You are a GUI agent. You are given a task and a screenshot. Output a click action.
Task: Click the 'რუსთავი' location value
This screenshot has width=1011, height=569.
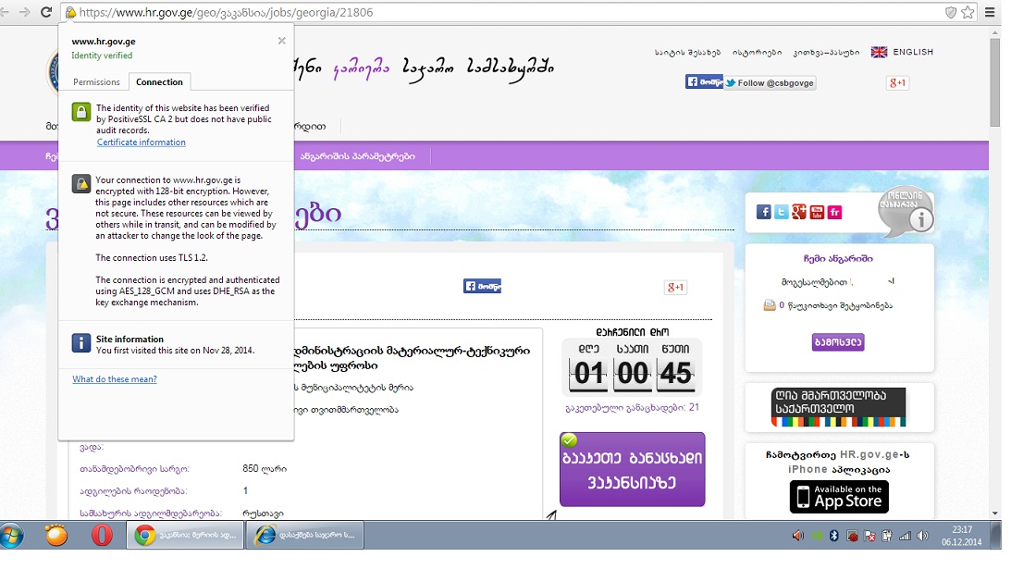263,513
